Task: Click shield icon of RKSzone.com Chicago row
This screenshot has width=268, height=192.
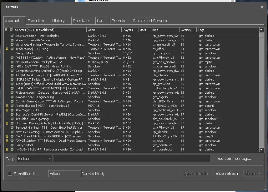Action: click(12, 93)
